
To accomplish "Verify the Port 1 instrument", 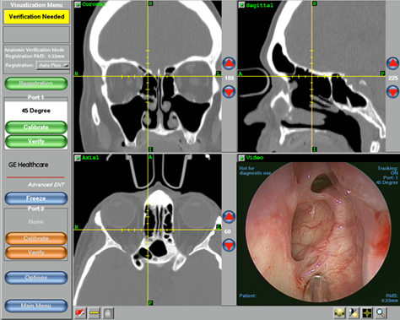I will tap(36, 141).
